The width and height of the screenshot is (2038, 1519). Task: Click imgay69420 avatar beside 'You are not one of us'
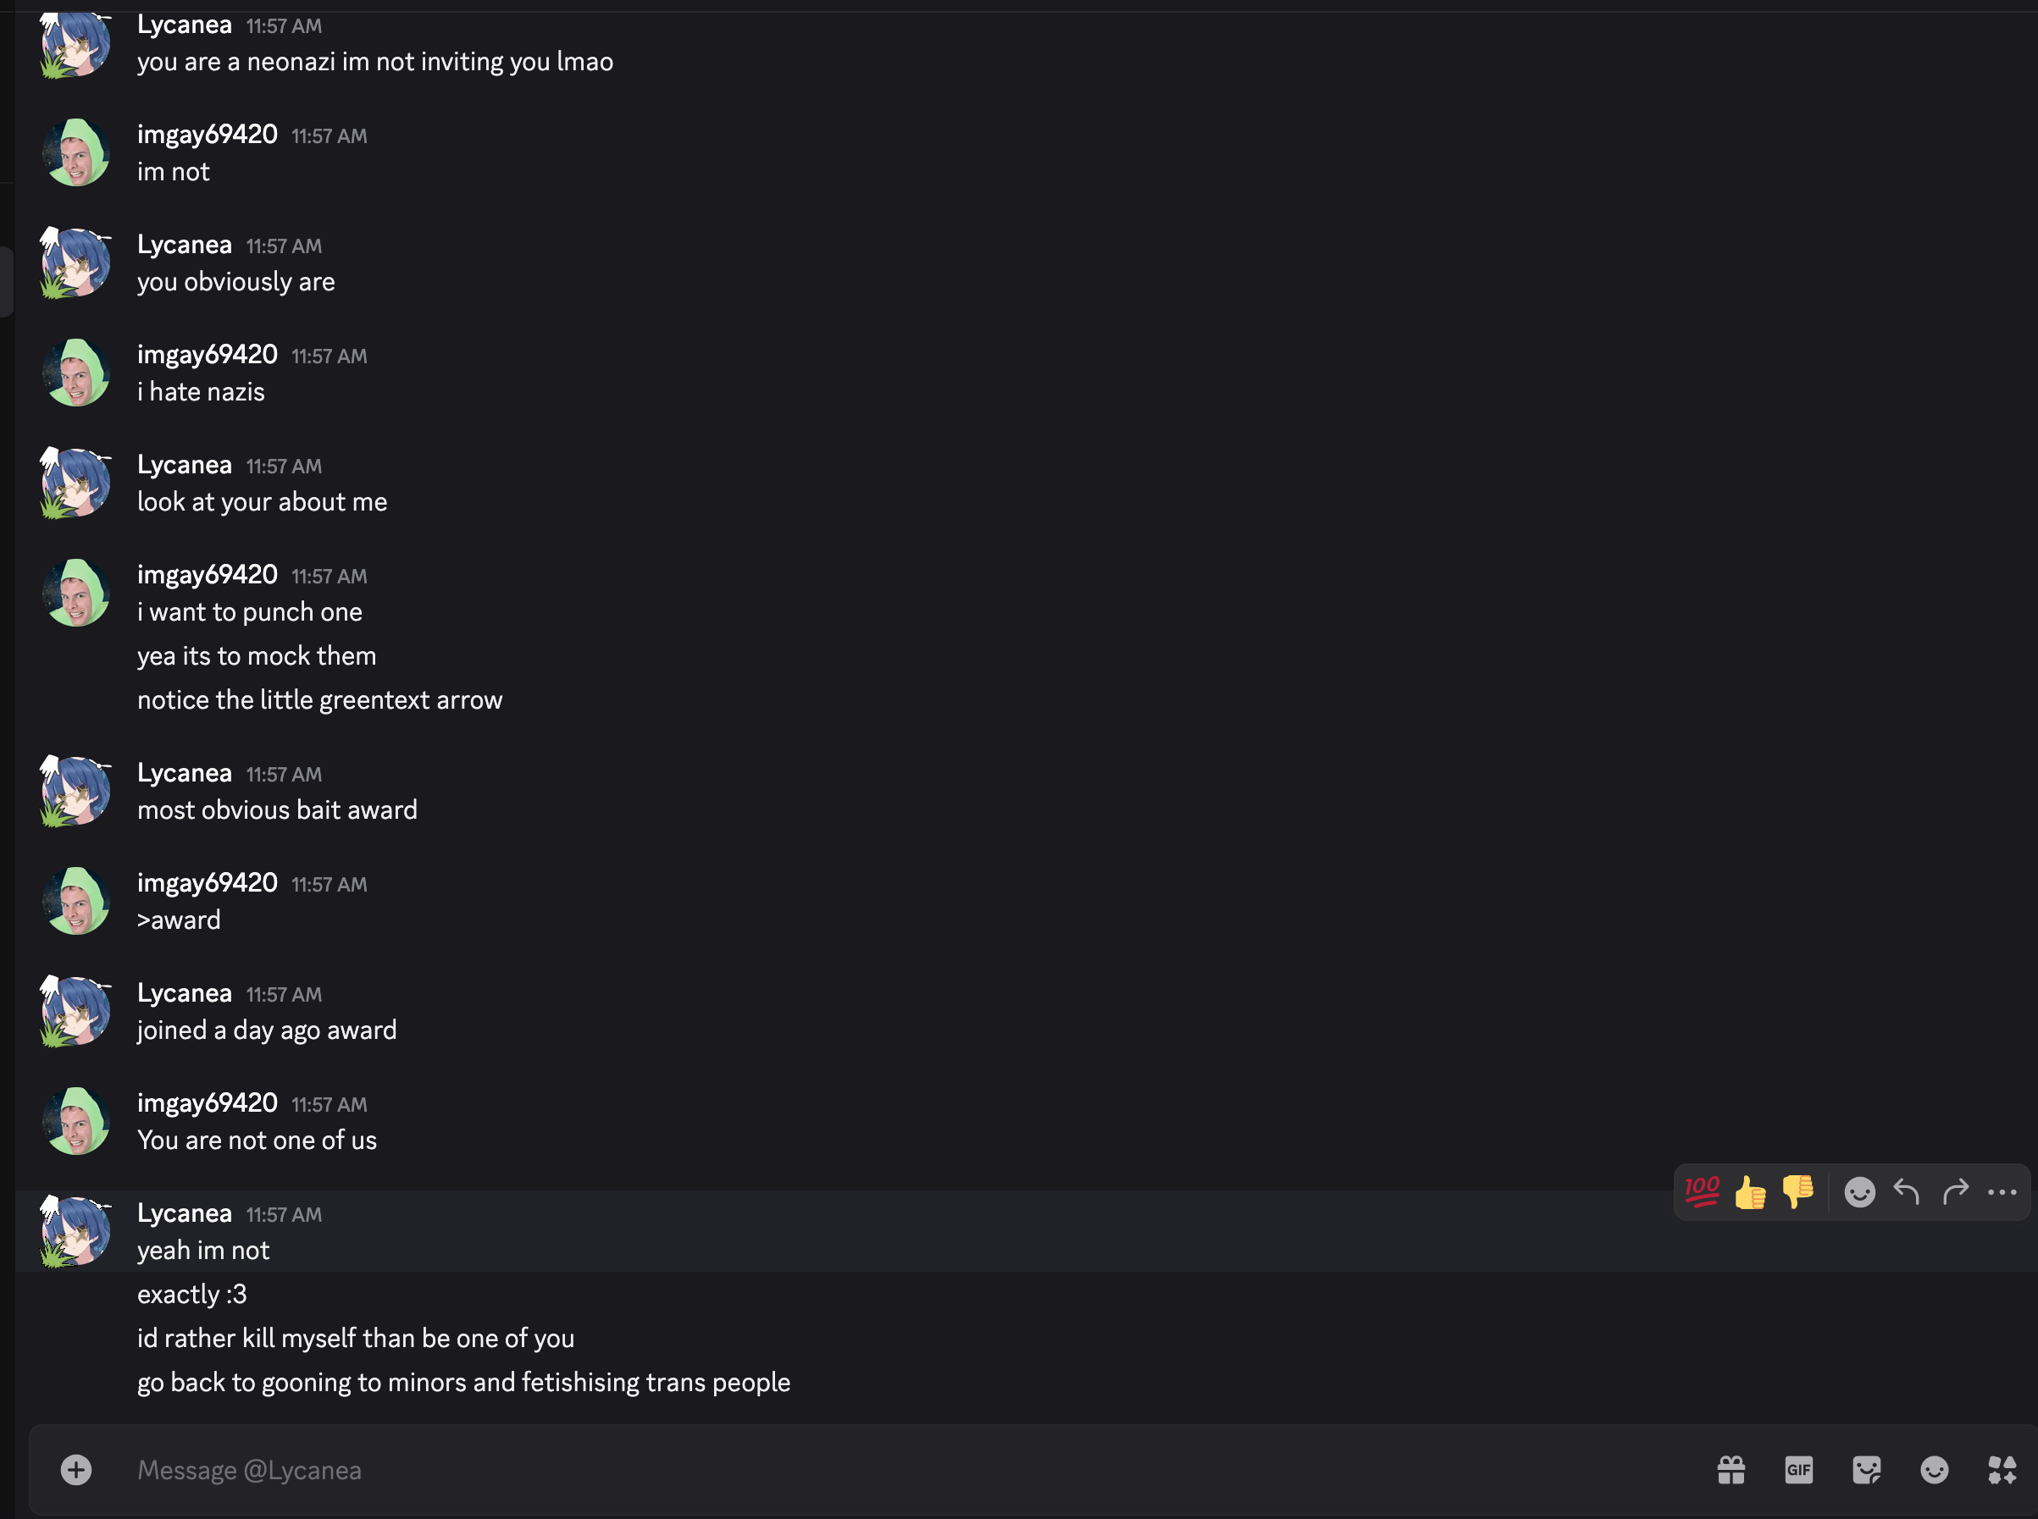[76, 1121]
